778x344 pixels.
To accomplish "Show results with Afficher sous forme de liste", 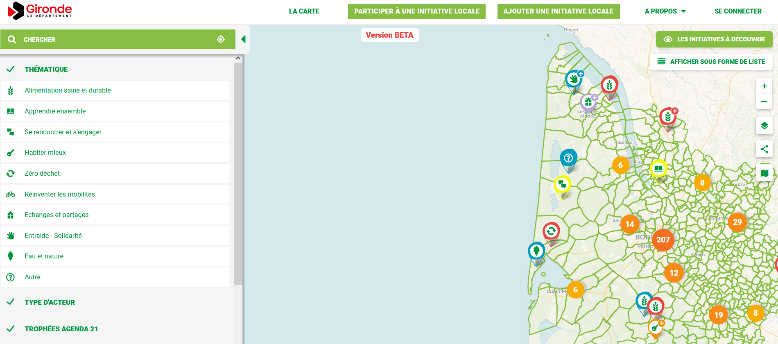I will [711, 62].
